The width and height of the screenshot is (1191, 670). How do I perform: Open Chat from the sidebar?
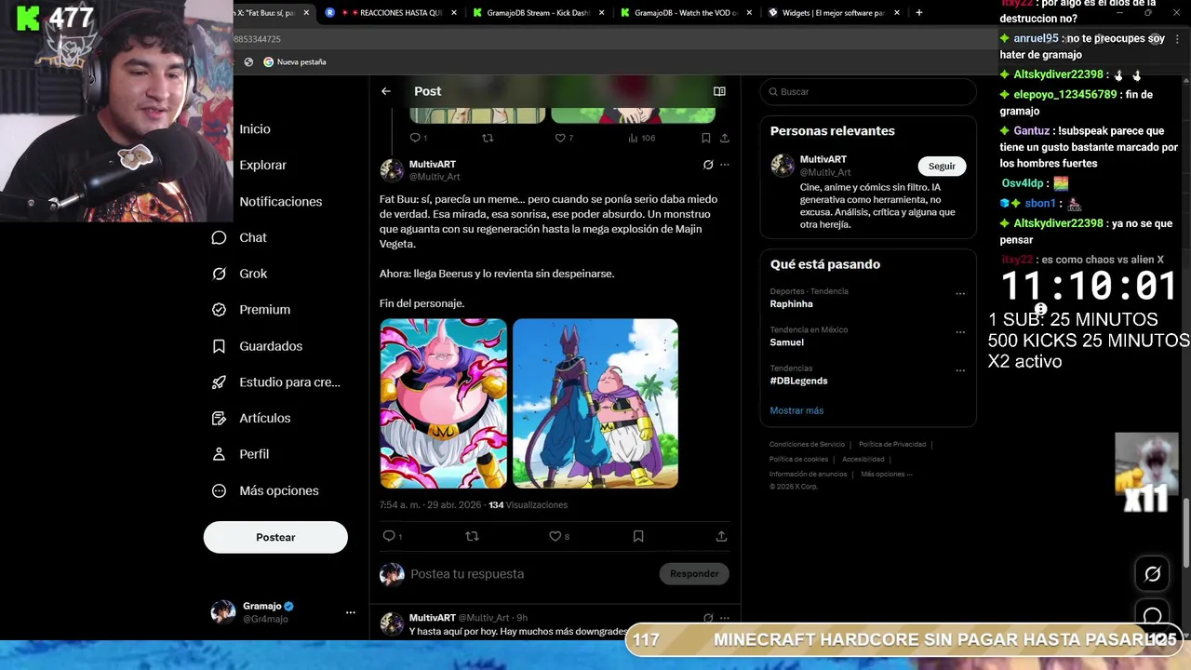point(239,237)
